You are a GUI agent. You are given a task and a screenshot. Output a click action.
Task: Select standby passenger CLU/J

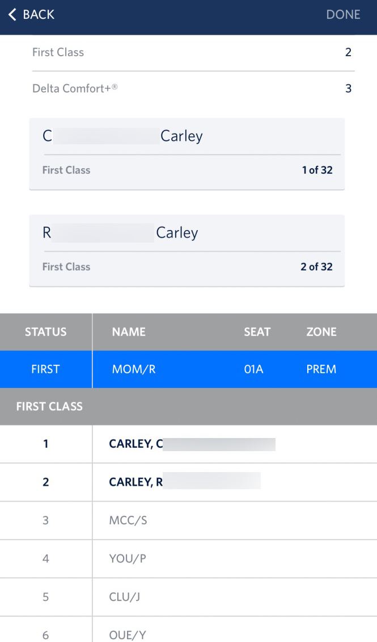[x=188, y=597]
